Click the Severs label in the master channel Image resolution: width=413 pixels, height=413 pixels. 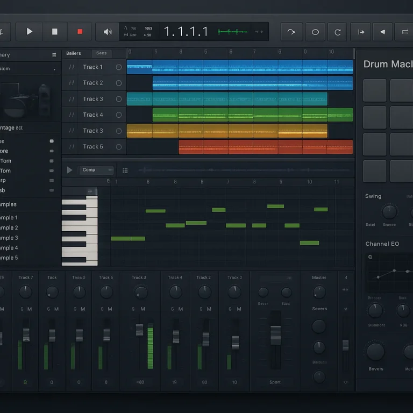coord(319,309)
